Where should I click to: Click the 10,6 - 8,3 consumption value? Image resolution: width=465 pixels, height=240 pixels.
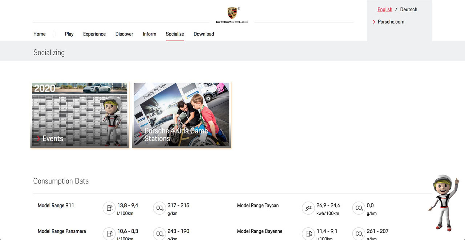(128, 231)
